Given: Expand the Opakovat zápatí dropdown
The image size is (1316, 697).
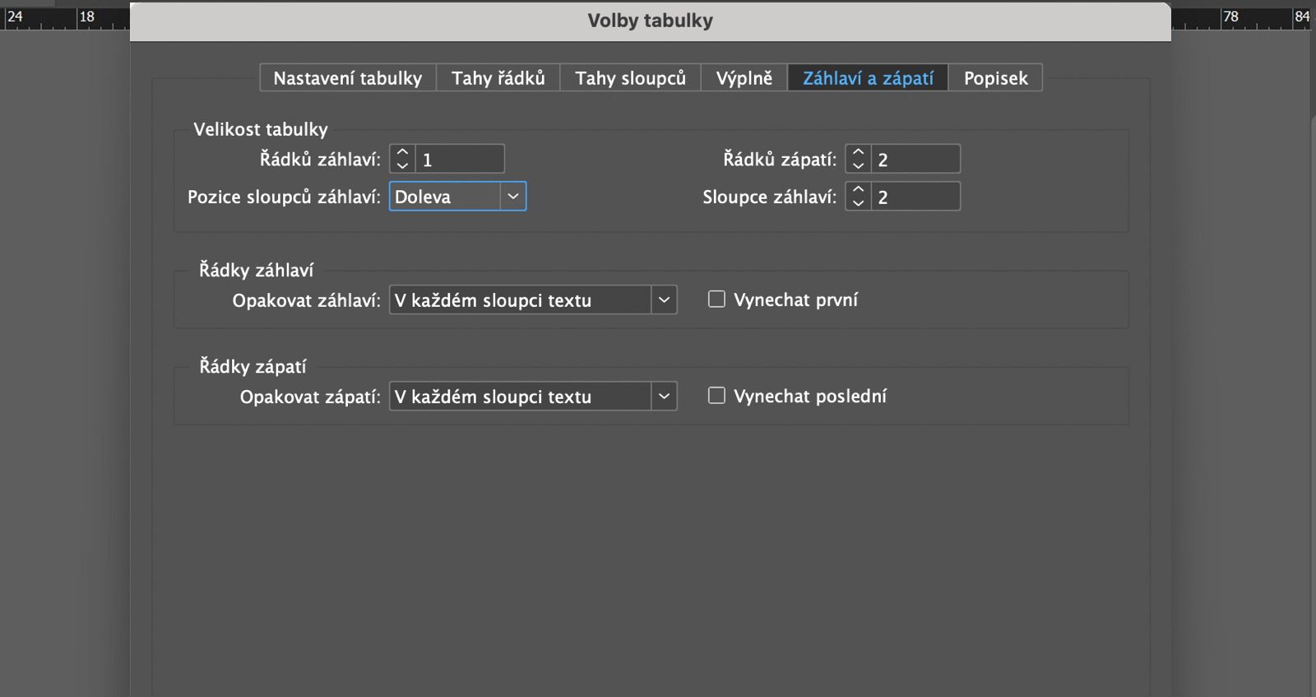Looking at the screenshot, I should tap(533, 397).
